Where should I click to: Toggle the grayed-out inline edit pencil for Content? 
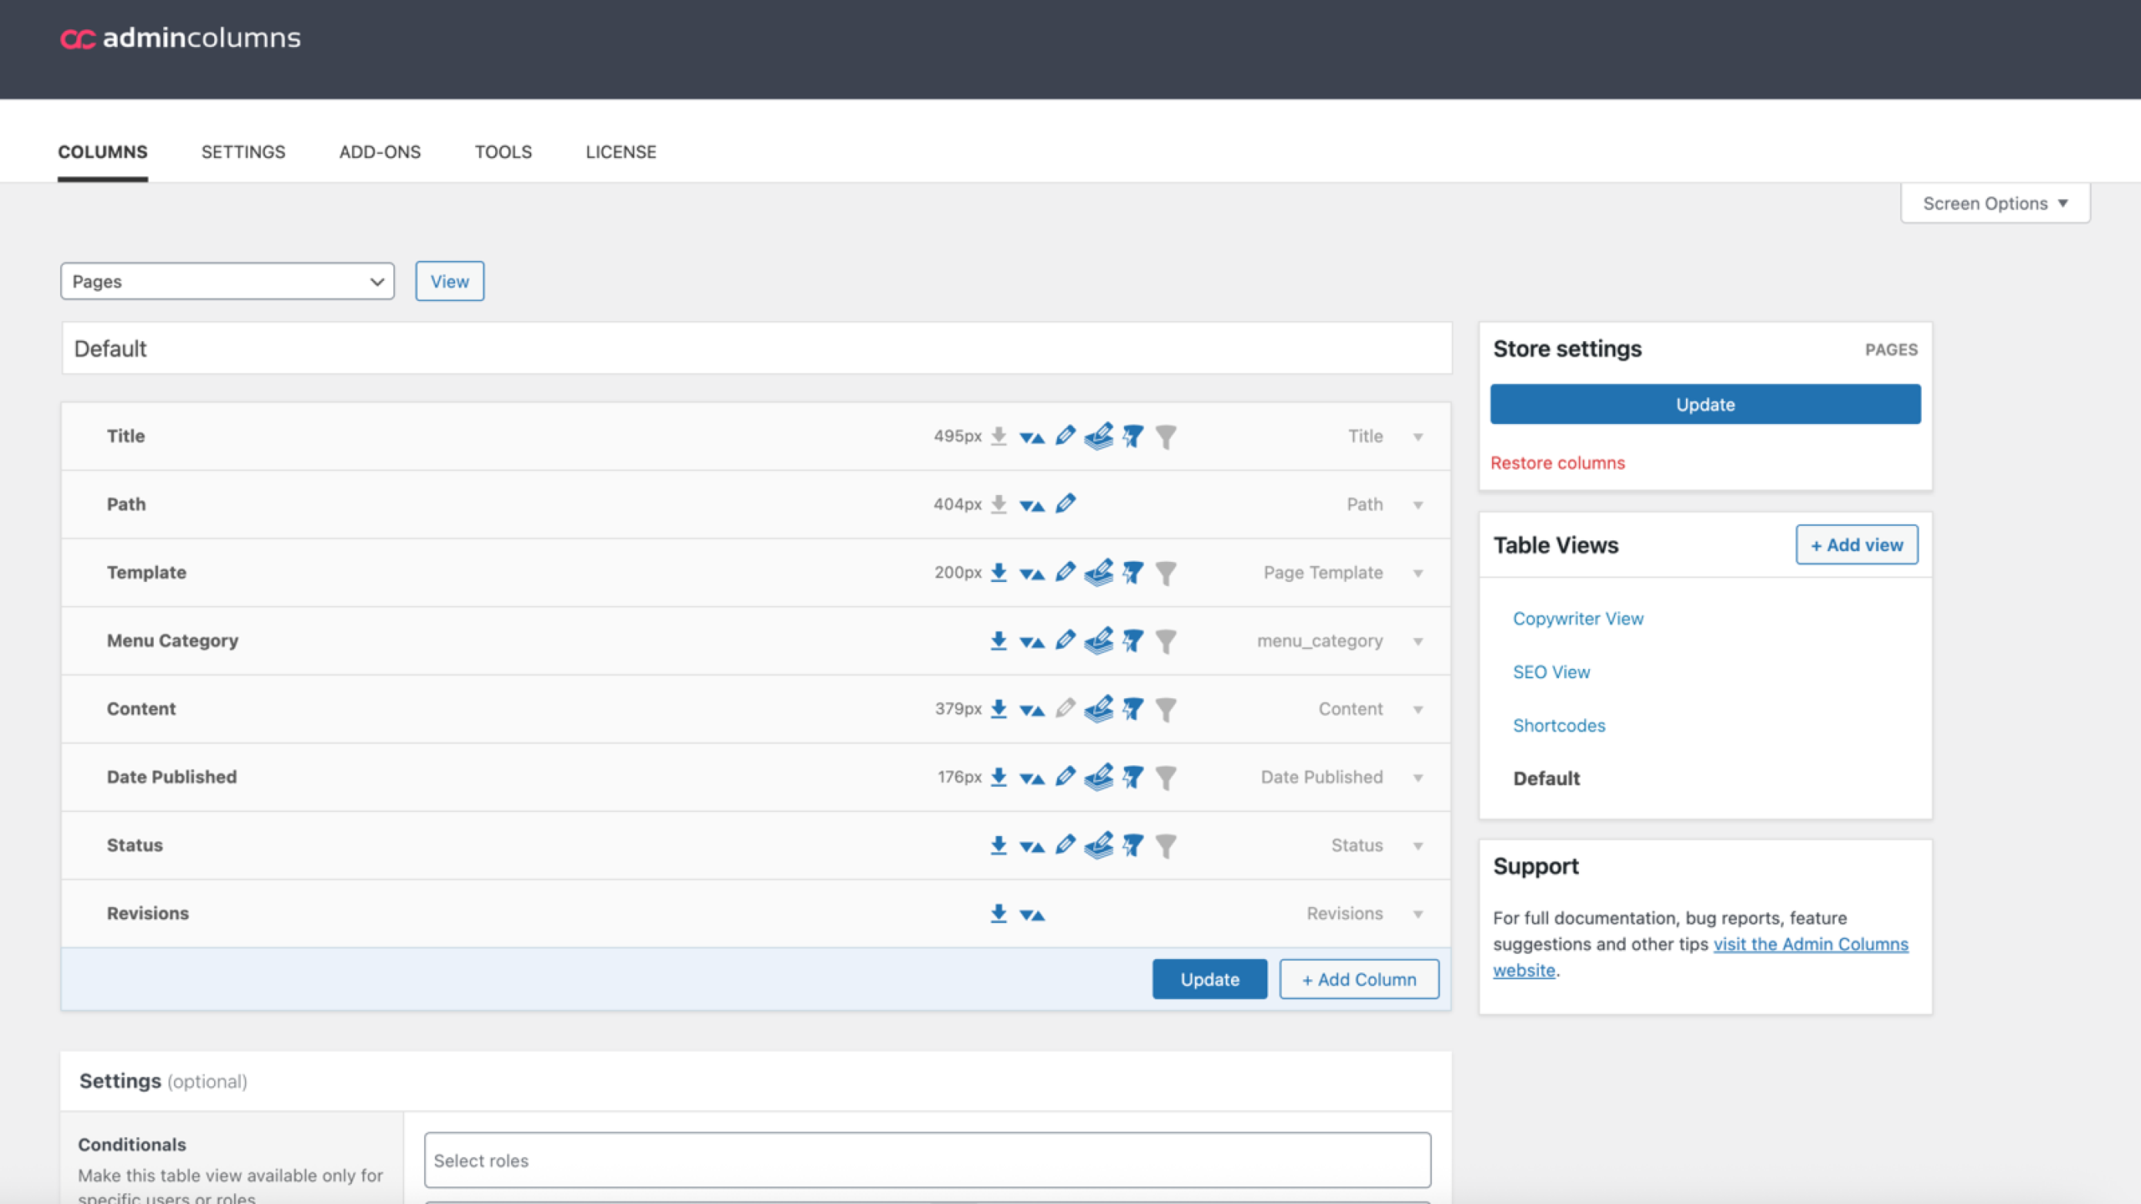(1065, 708)
